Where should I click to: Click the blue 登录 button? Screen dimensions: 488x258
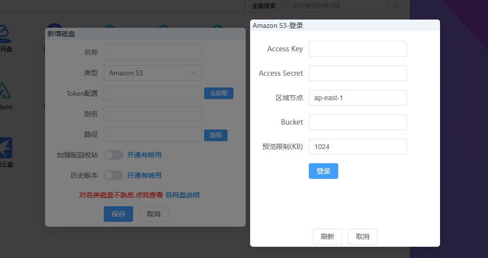(x=324, y=171)
